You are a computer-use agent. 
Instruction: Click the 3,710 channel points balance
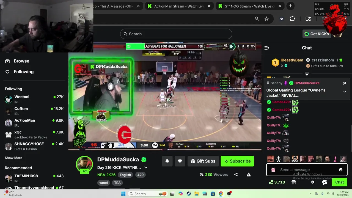click(277, 182)
